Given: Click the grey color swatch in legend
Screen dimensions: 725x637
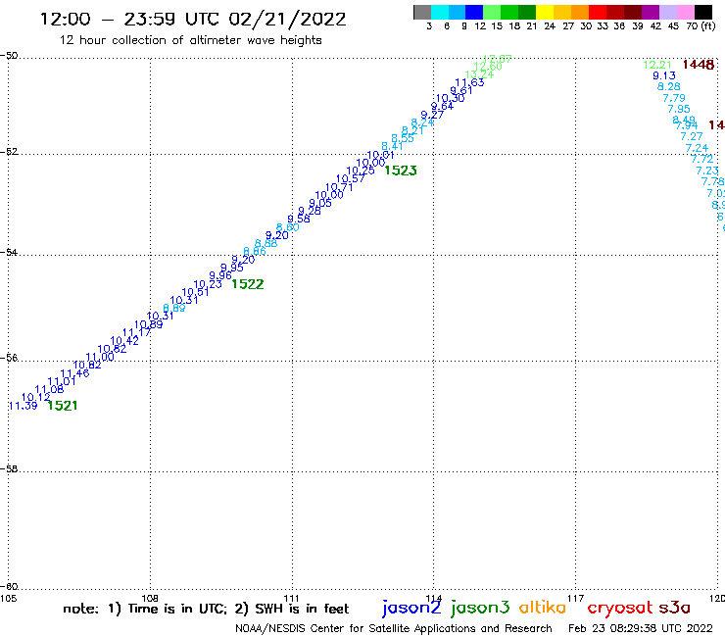Looking at the screenshot, I should tap(422, 12).
